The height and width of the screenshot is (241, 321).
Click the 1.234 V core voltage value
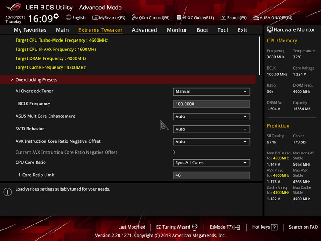(x=299, y=75)
